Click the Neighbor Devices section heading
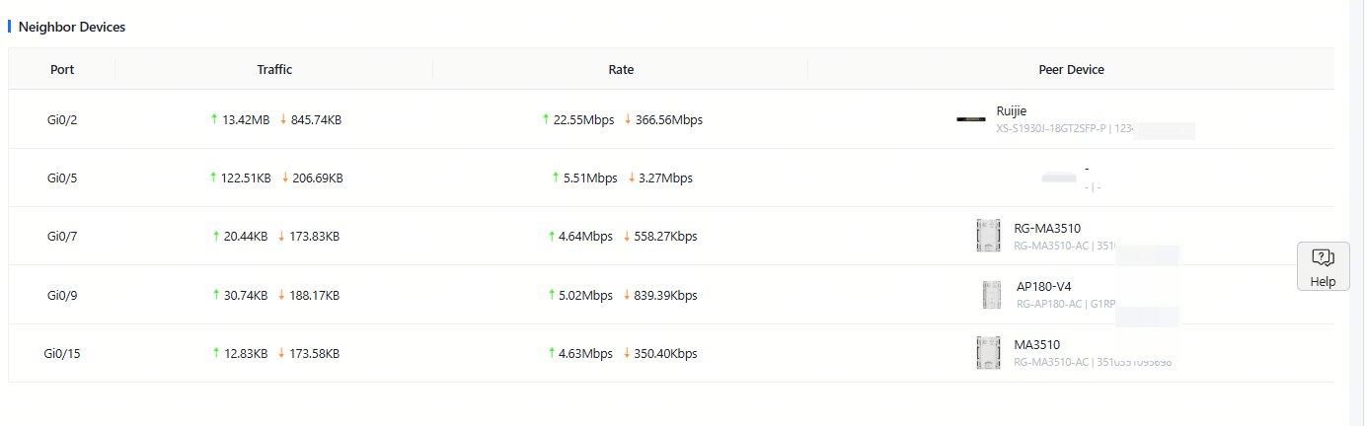The image size is (1366, 426). 72,28
